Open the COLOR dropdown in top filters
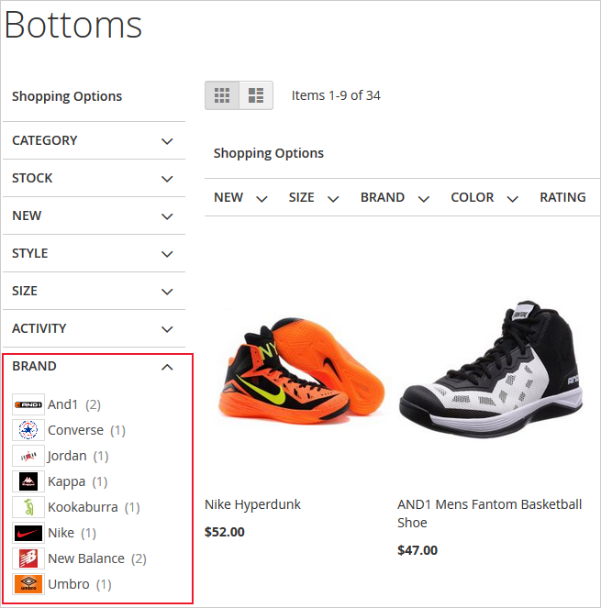This screenshot has width=601, height=608. coord(484,198)
